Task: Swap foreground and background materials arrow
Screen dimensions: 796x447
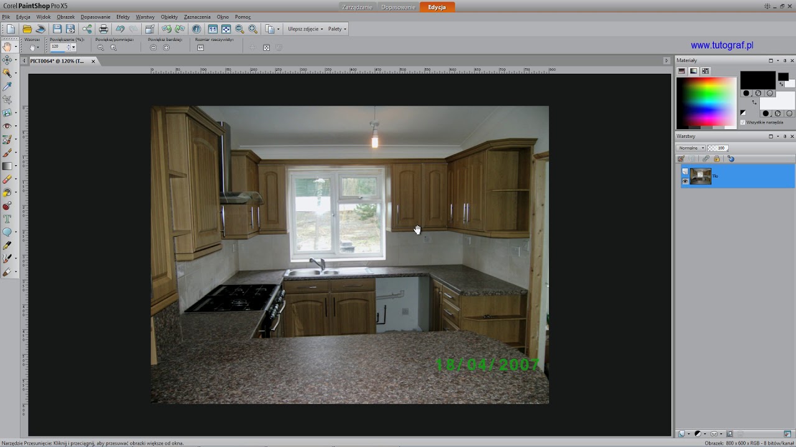Action: click(754, 102)
